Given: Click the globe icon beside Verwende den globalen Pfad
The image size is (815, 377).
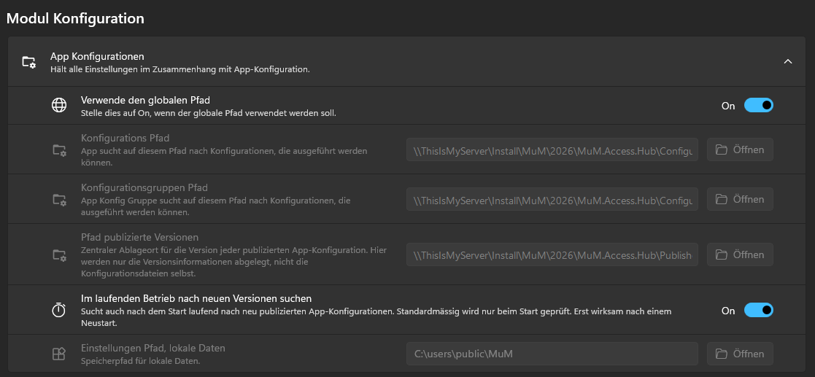Looking at the screenshot, I should pos(58,105).
